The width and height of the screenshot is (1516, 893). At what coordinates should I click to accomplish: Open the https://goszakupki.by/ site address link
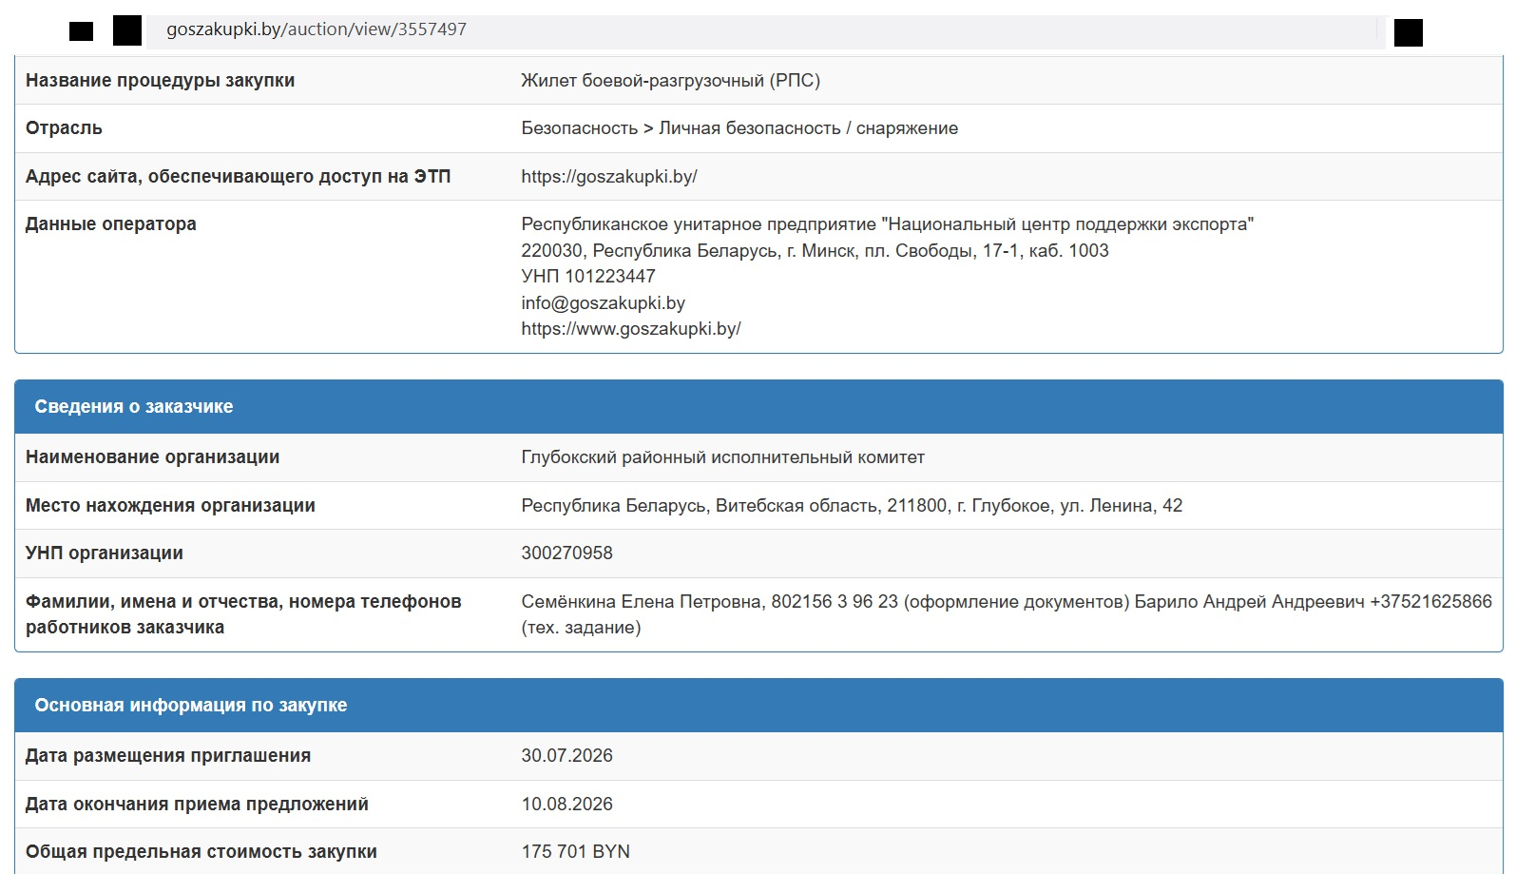(609, 177)
